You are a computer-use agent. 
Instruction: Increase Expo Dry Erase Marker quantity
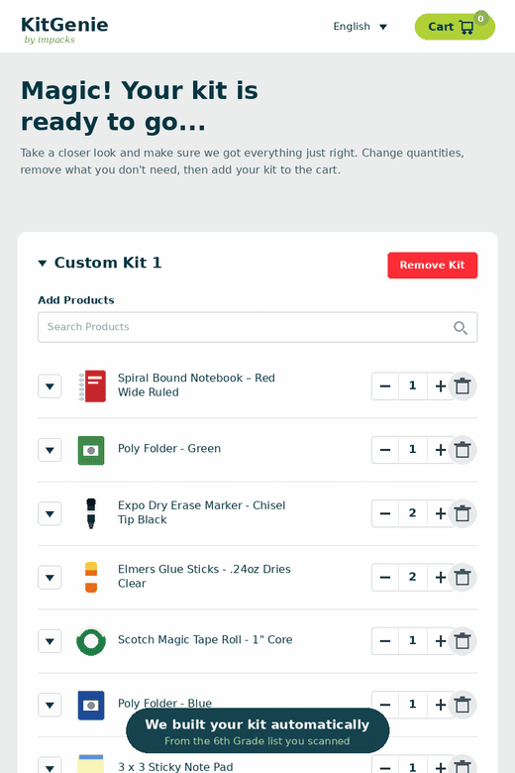point(440,513)
